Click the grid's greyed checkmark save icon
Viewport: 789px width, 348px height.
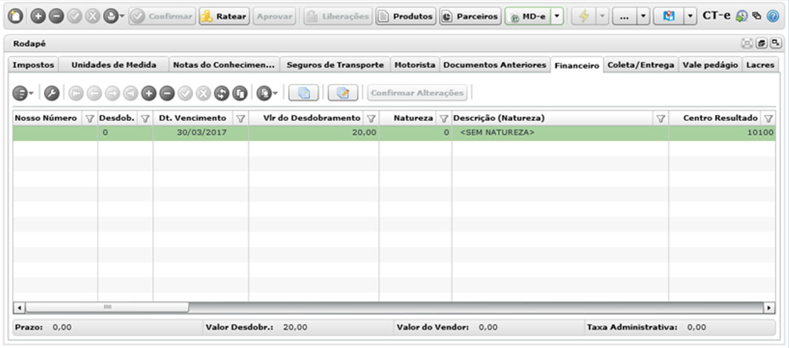(185, 93)
